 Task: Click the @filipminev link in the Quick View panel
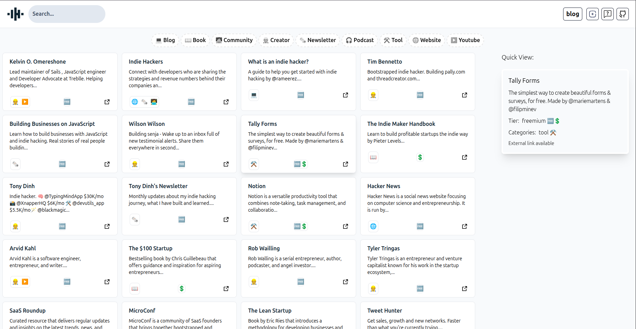522,109
